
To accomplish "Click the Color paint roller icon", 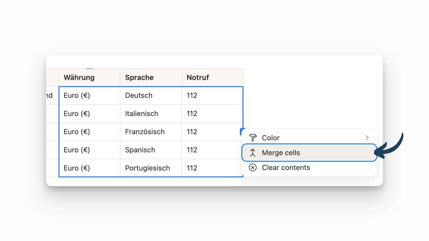I will (x=253, y=138).
